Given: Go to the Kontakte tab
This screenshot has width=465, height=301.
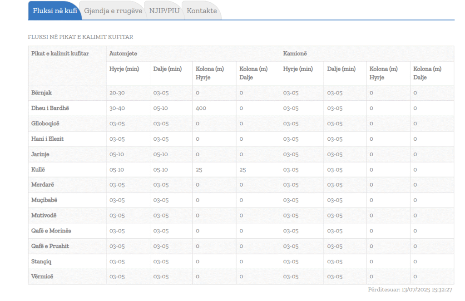Looking at the screenshot, I should click(x=202, y=11).
